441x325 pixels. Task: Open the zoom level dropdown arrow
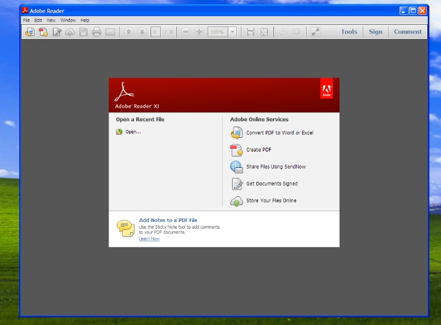(232, 32)
